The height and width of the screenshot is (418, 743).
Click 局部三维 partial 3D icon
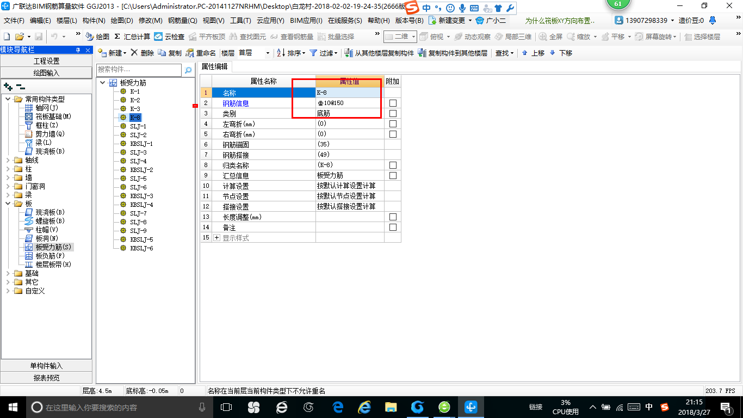click(x=513, y=36)
